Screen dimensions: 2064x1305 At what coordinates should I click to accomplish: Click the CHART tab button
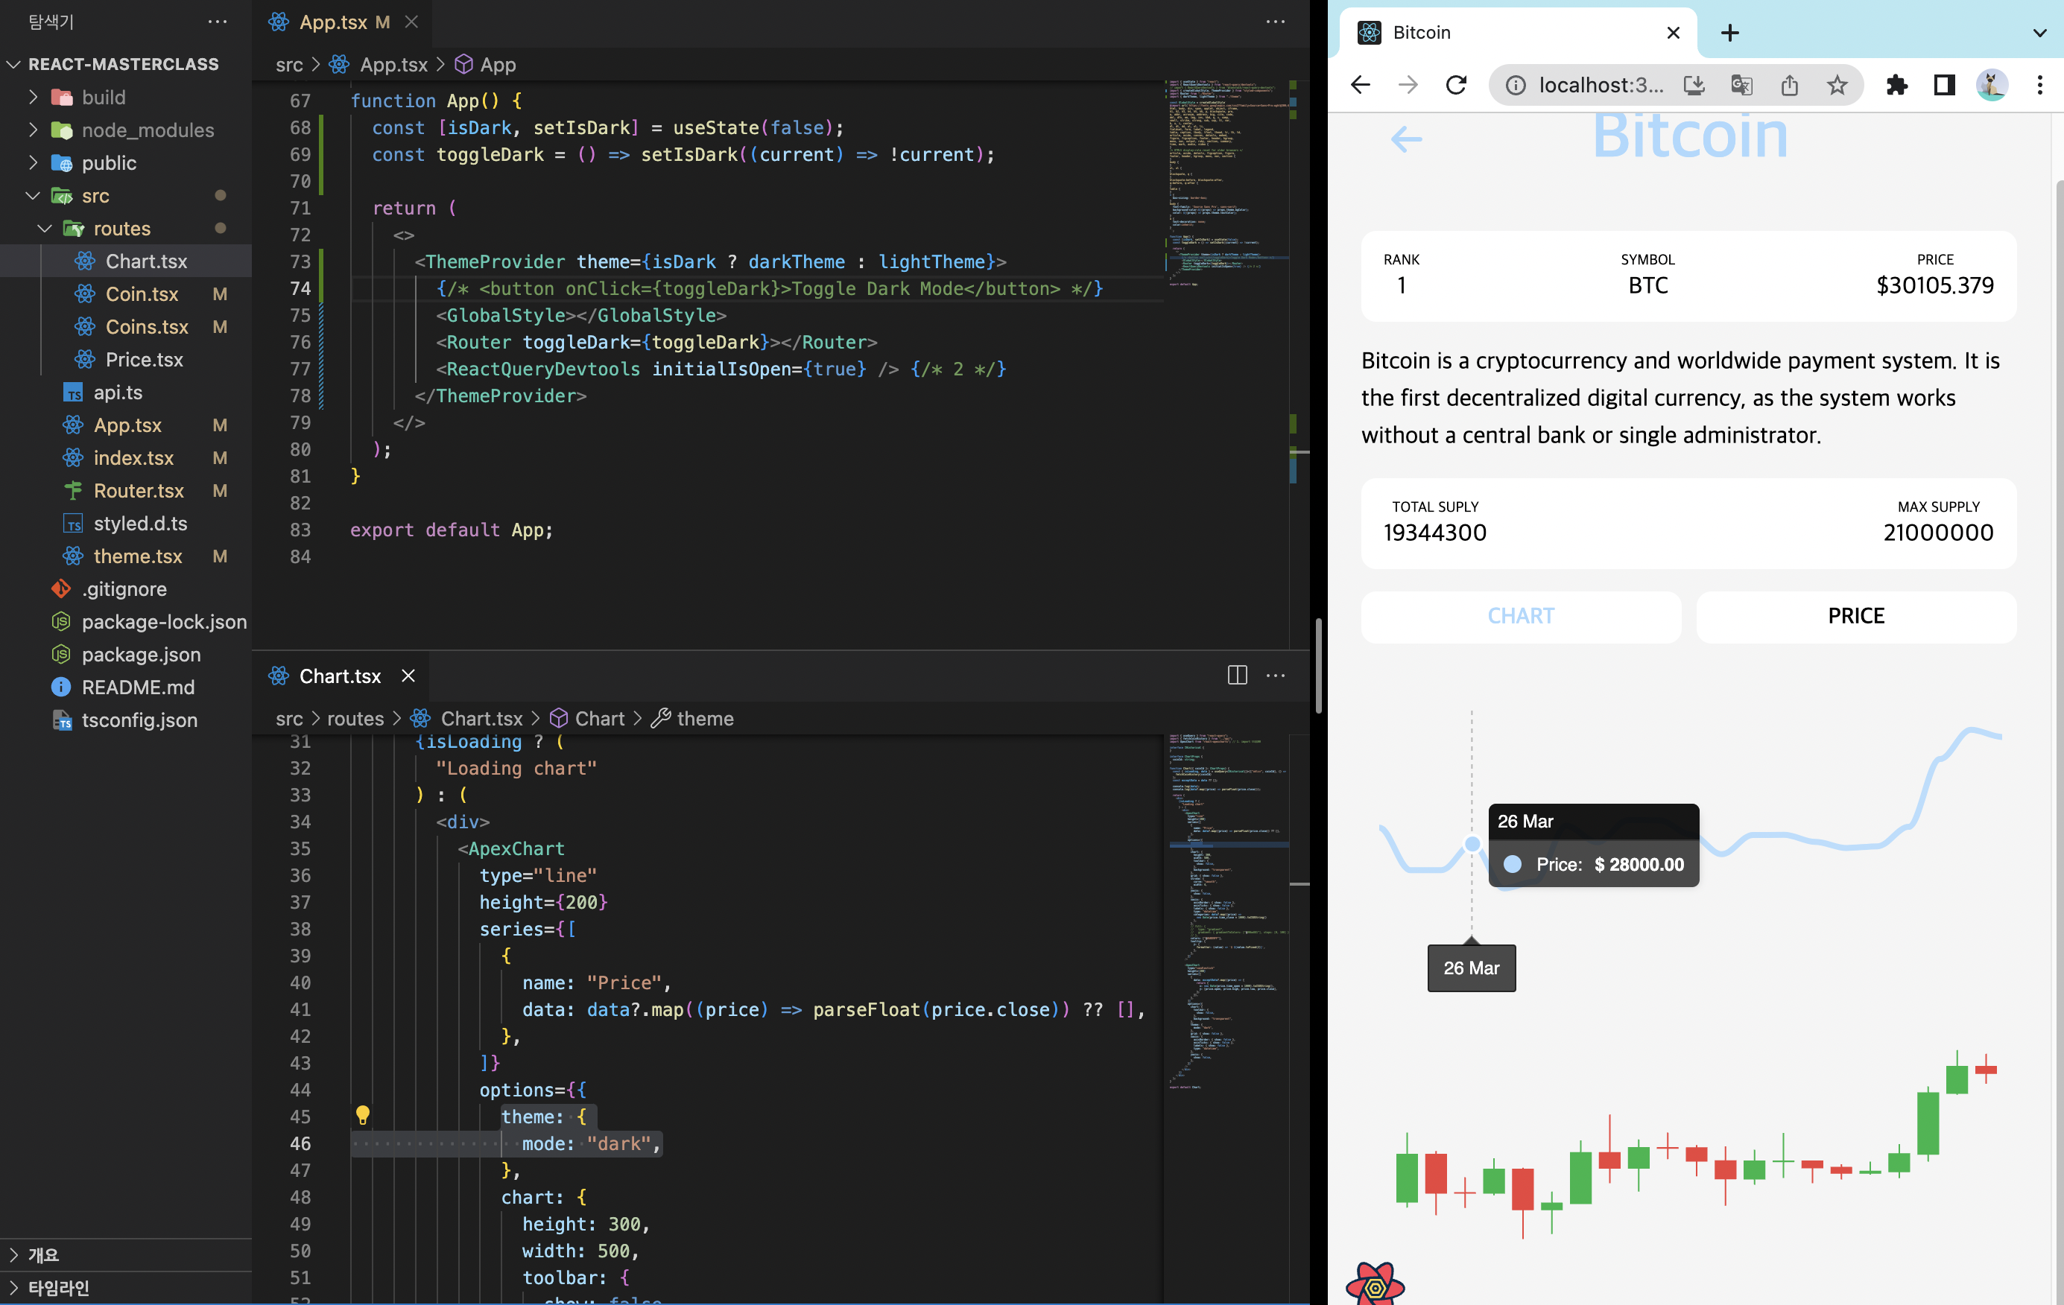1521,616
